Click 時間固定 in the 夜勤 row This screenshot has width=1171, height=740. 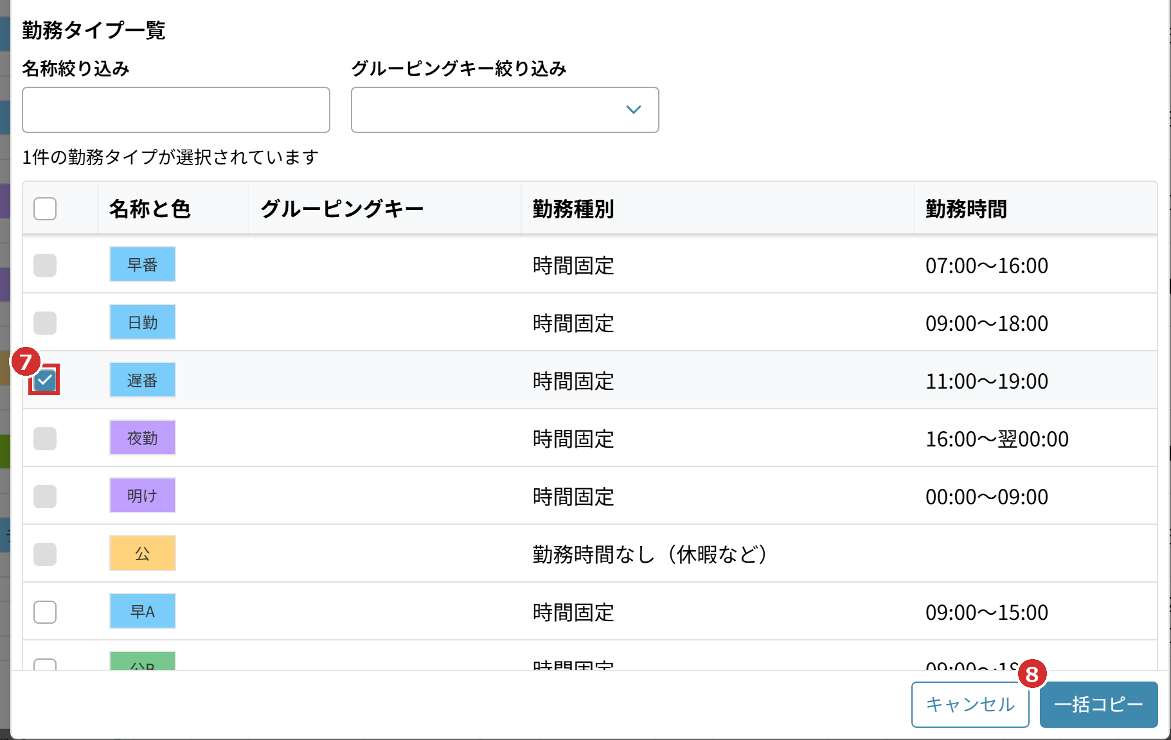pos(573,439)
